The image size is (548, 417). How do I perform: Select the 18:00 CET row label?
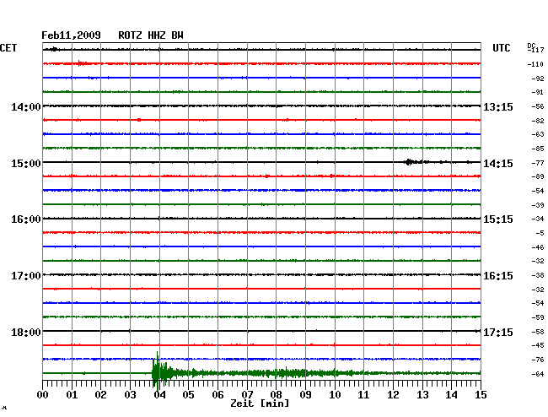(26, 332)
